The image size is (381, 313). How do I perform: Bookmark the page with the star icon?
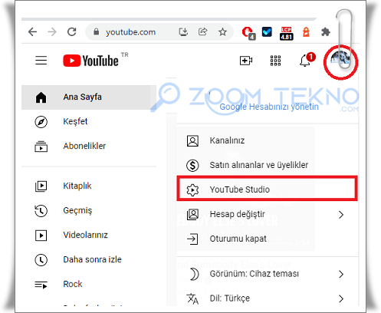click(x=222, y=32)
